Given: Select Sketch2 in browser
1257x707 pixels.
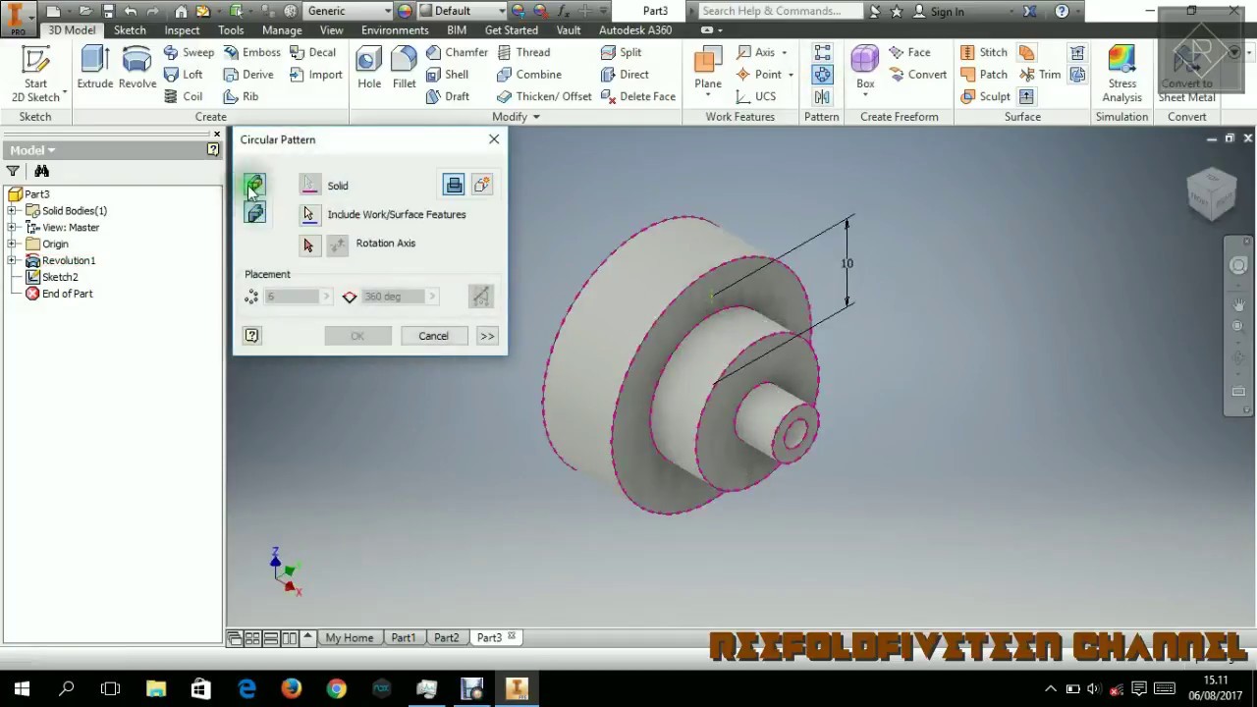Looking at the screenshot, I should click(x=60, y=277).
